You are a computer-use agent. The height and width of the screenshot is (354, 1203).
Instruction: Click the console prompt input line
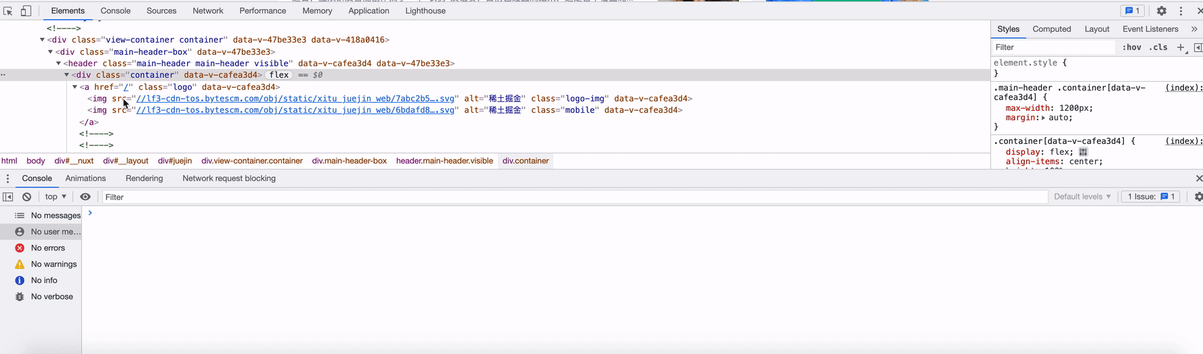(643, 213)
